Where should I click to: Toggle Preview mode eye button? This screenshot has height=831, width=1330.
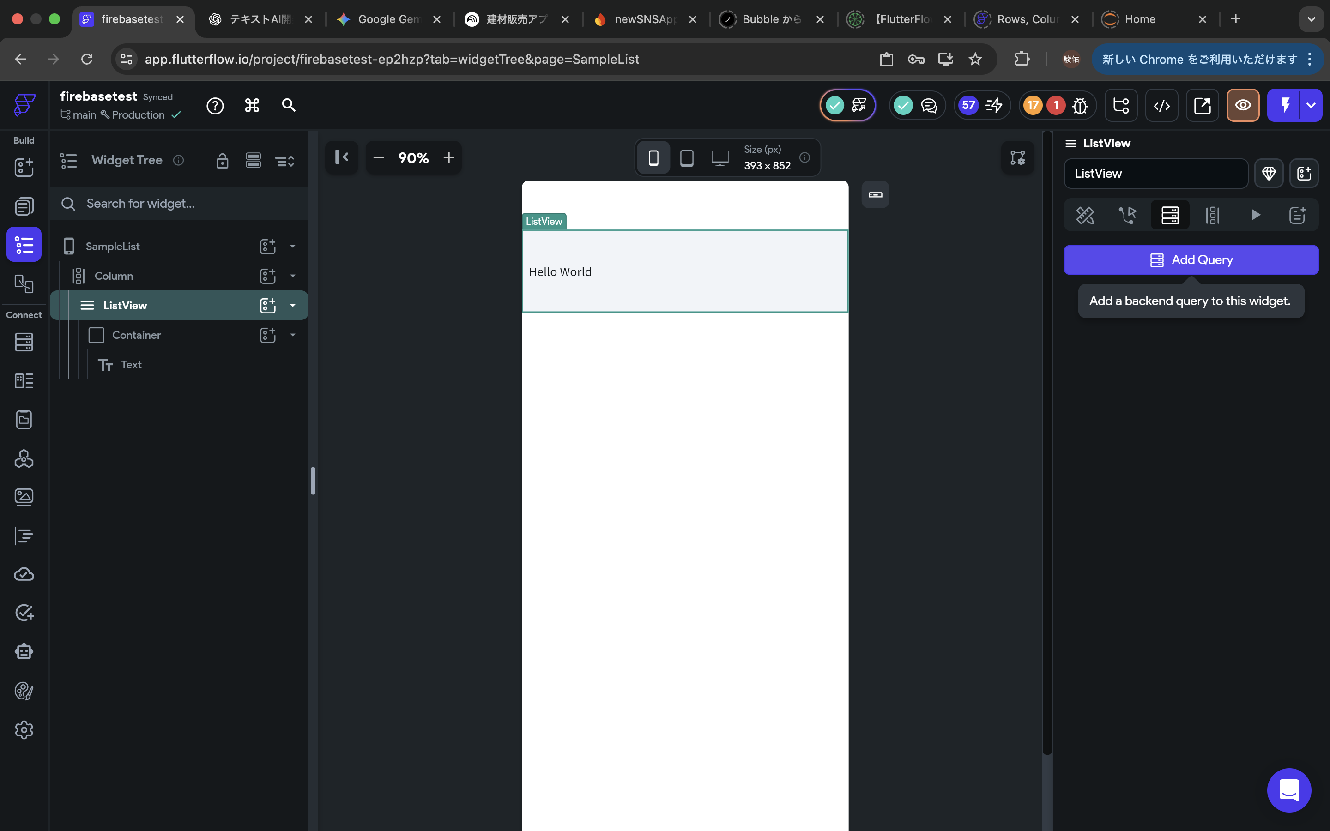pos(1243,105)
